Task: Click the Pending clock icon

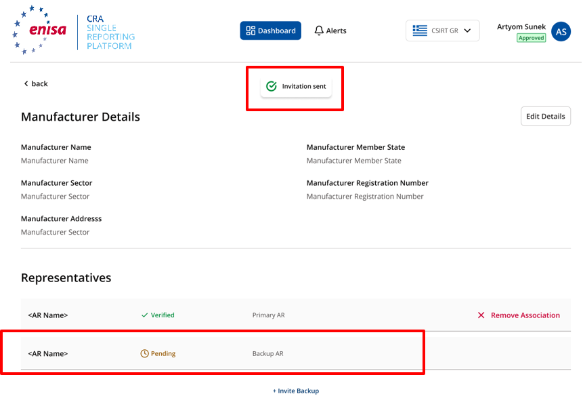Action: point(144,353)
